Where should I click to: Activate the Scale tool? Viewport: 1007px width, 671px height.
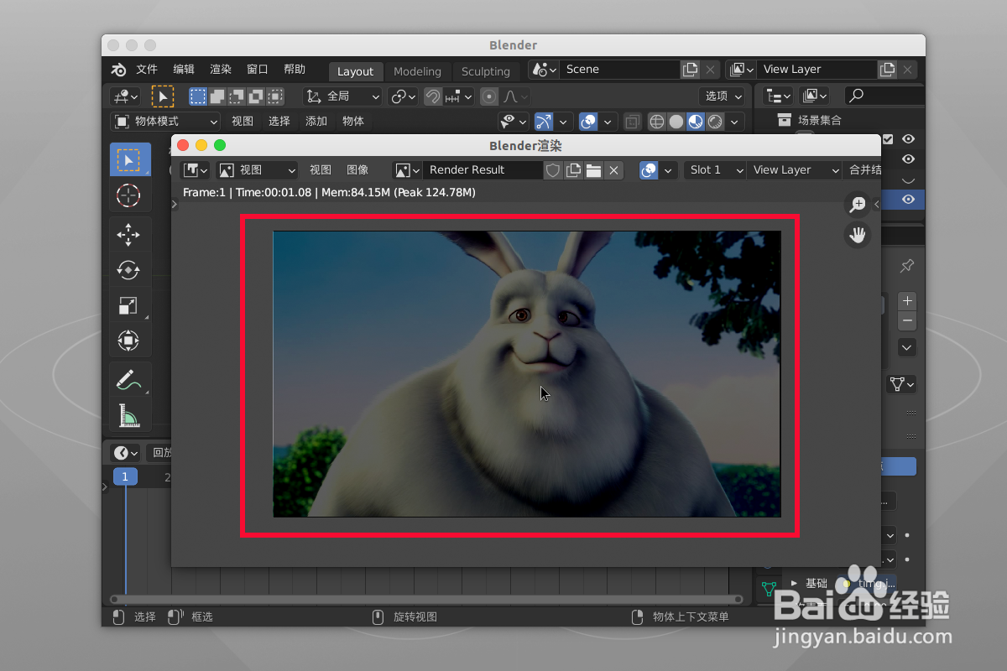pos(130,305)
